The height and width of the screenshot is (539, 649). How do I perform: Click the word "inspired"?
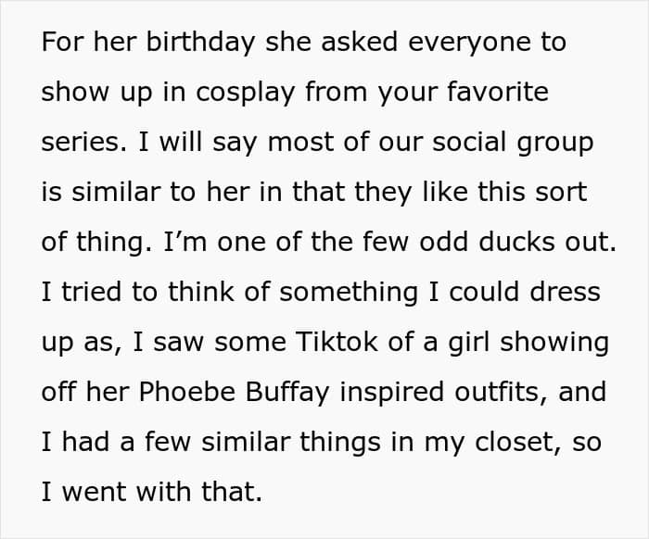(x=391, y=393)
